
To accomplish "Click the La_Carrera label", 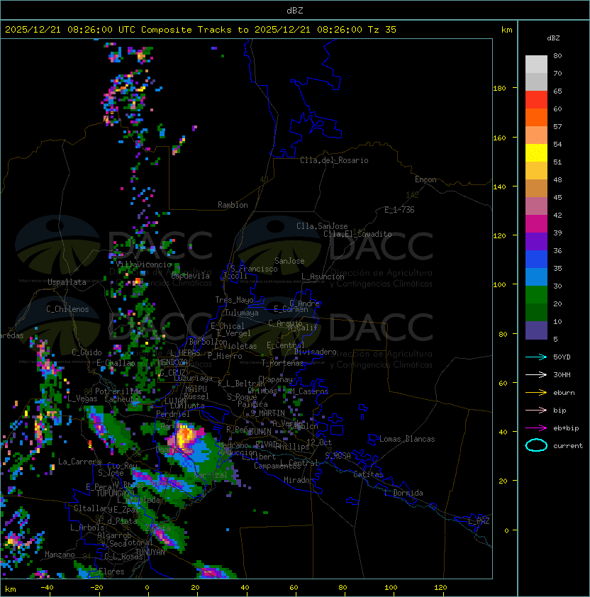I will pos(79,462).
